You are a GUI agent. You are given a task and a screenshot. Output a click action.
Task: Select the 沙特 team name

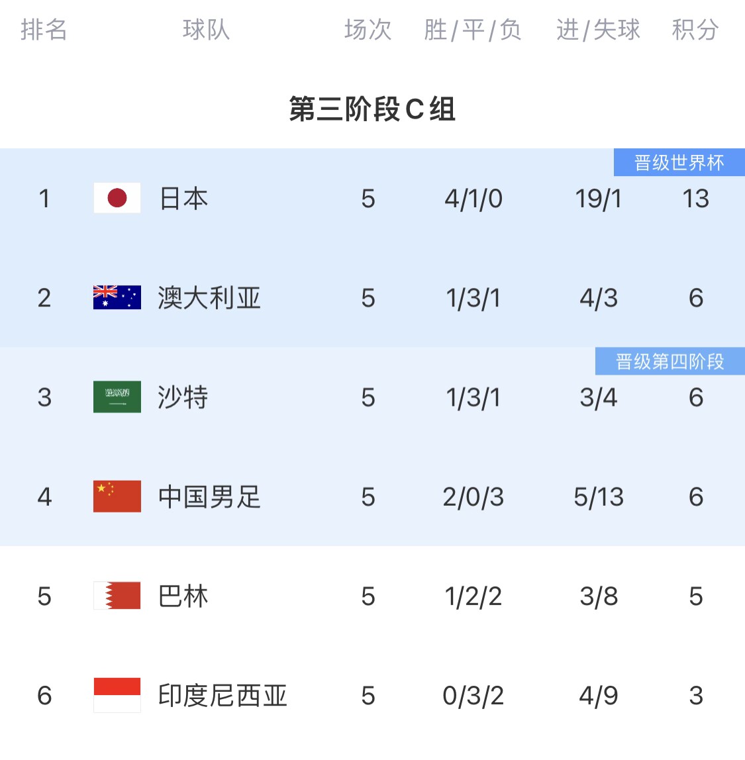(x=183, y=397)
